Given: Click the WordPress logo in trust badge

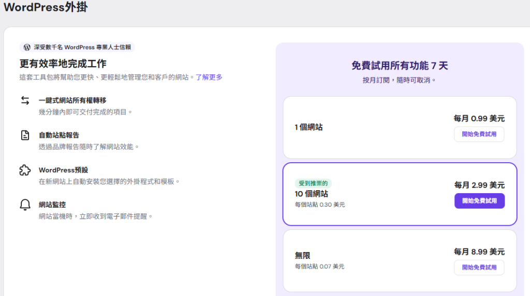Looking at the screenshot, I should (x=27, y=47).
